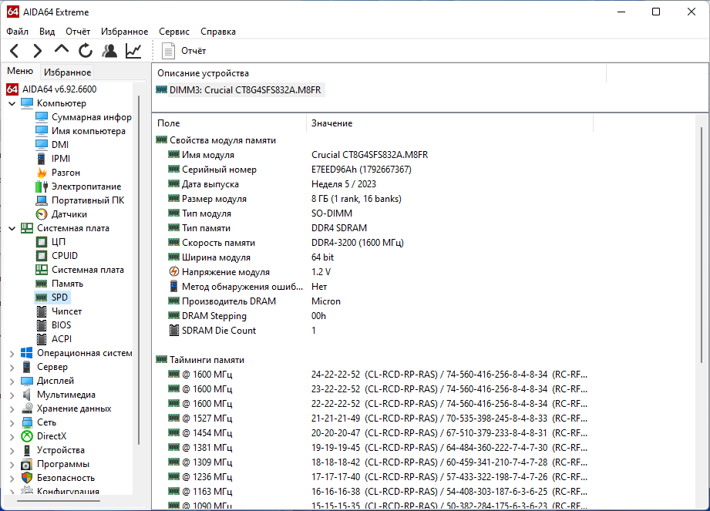710x511 pixels.
Task: Select the BIOS chip icon
Action: point(42,325)
